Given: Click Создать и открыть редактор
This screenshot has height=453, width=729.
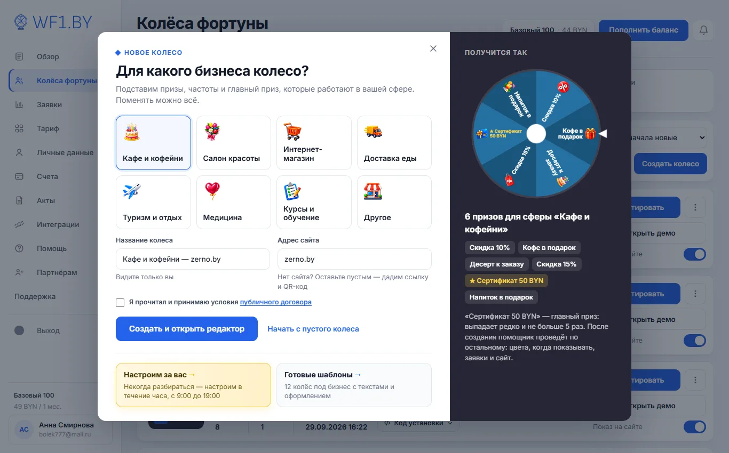Looking at the screenshot, I should 187,329.
